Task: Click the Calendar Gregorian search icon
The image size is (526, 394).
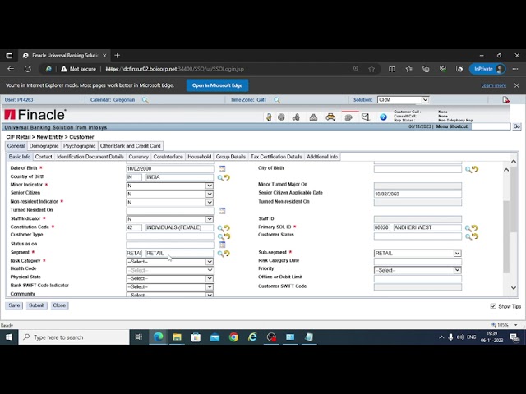Action: [x=145, y=100]
